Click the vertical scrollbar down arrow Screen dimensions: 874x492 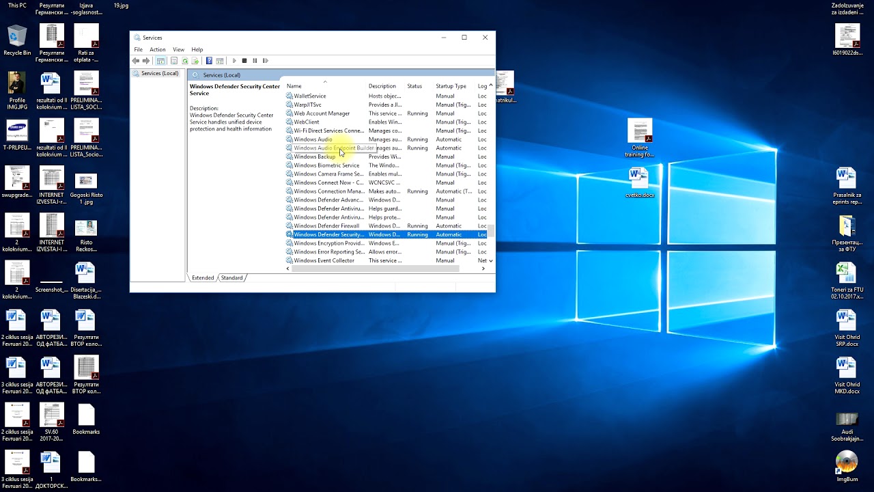click(491, 260)
